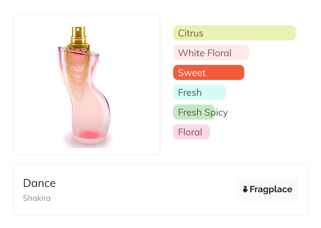
Task: Open the Fragplace brand name link
Action: pos(271,189)
